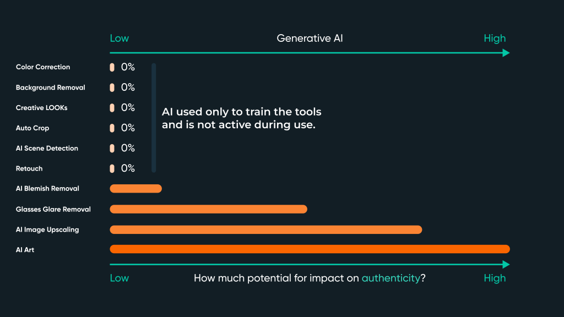Screen dimensions: 564x317
Task: Select the Background Removal label
Action: click(50, 88)
